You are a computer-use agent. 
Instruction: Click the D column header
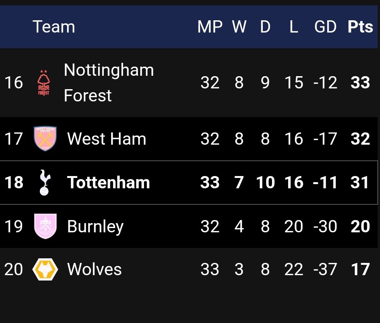(265, 27)
